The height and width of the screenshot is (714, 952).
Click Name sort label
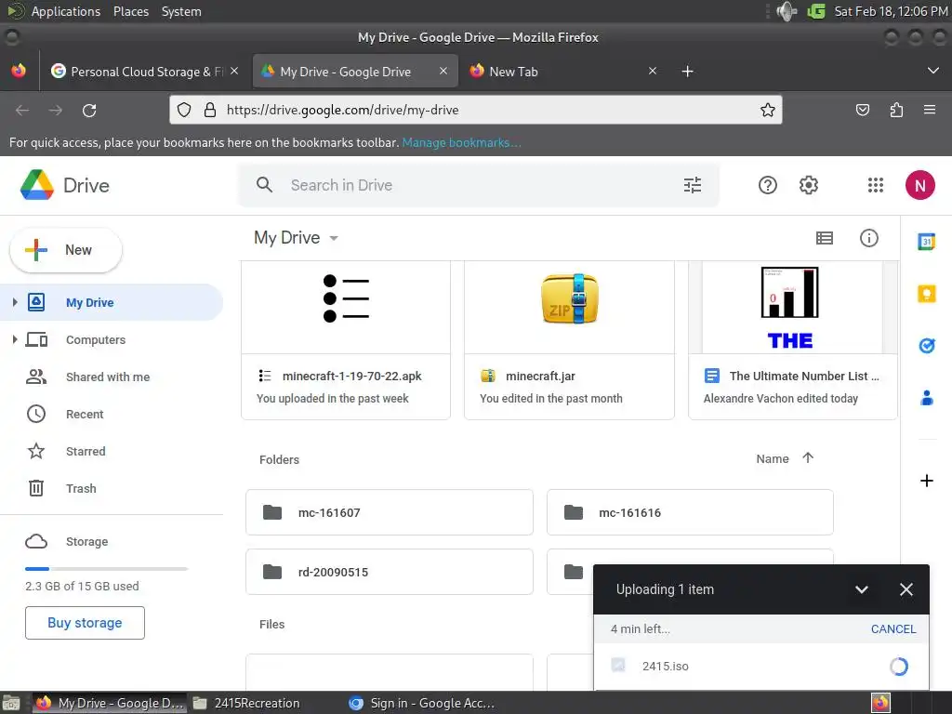773,459
